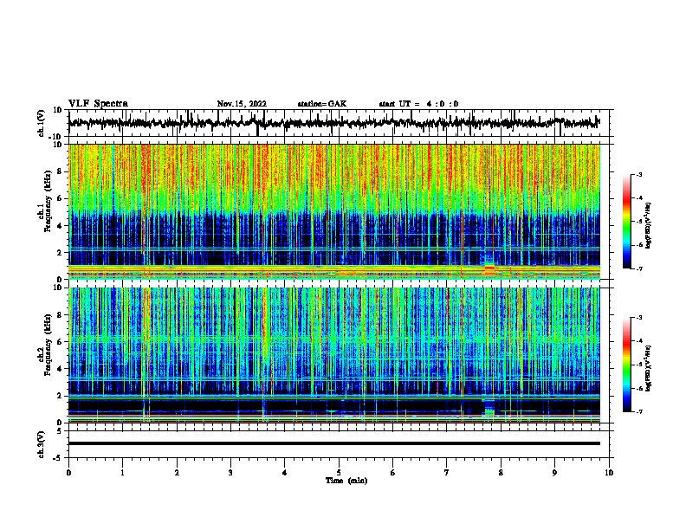Click the time axis tick "10"
Viewport: 686px width, 530px height.
[609, 473]
